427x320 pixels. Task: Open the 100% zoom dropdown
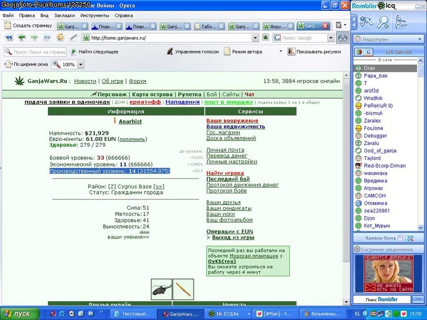point(81,65)
